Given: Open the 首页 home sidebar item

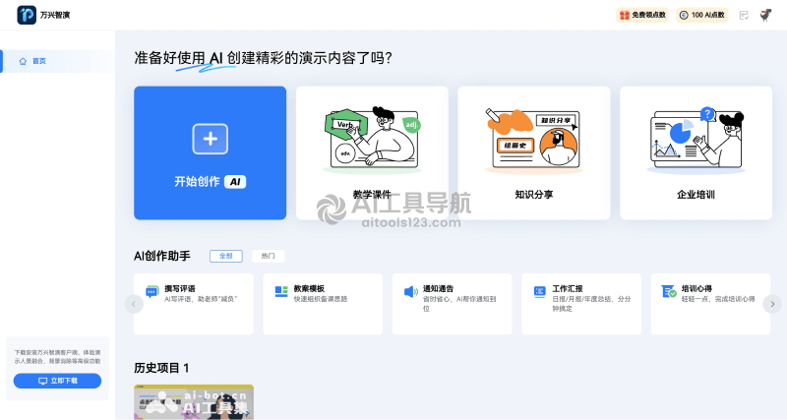Looking at the screenshot, I should pyautogui.click(x=57, y=61).
